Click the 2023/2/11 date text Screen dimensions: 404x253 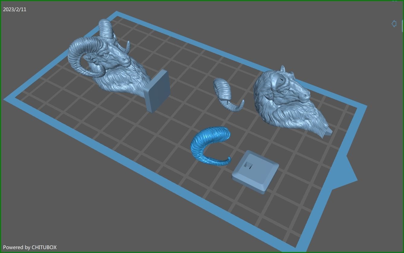click(15, 9)
